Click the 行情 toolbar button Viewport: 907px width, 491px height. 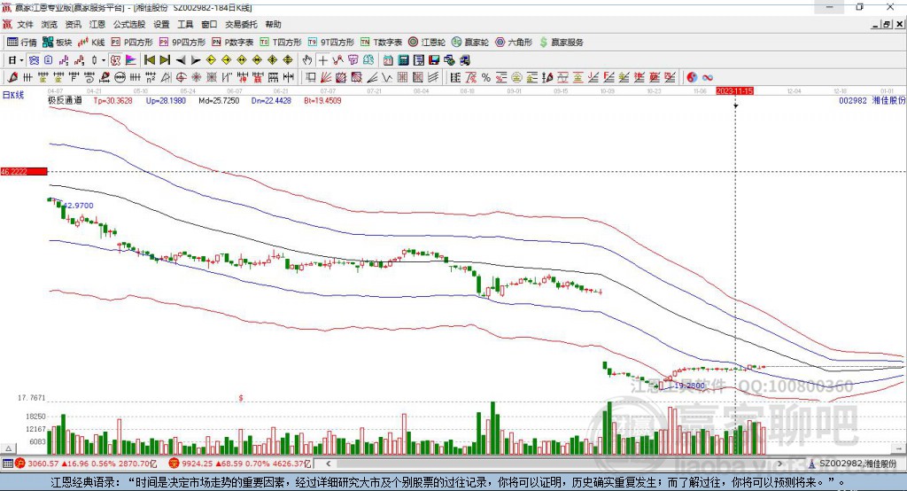pos(21,43)
